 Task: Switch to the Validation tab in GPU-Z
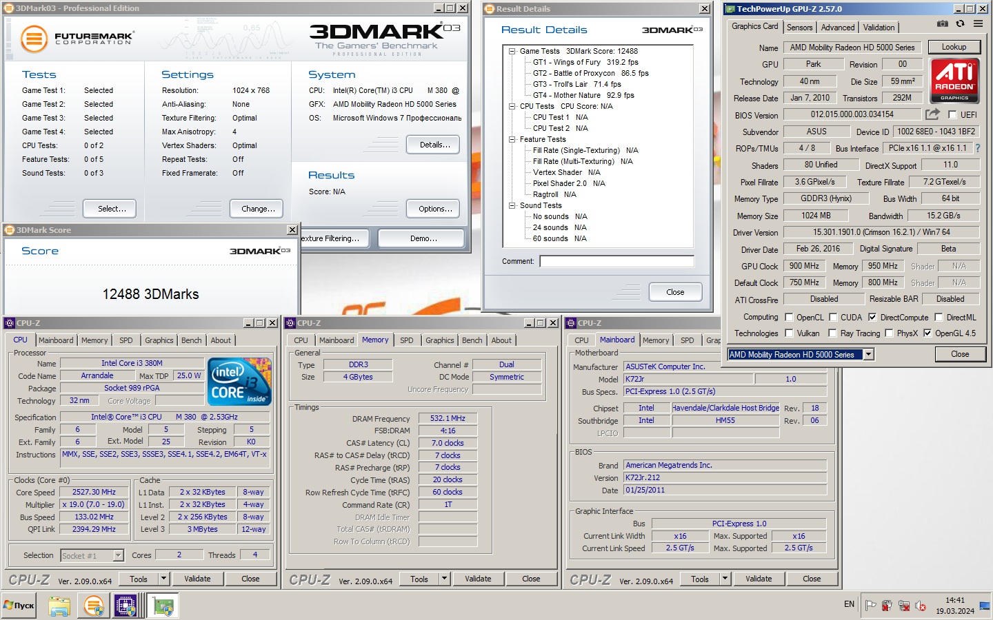(x=879, y=28)
